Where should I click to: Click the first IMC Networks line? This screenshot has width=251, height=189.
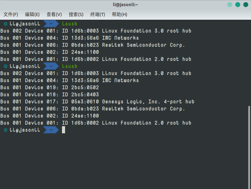[69, 38]
